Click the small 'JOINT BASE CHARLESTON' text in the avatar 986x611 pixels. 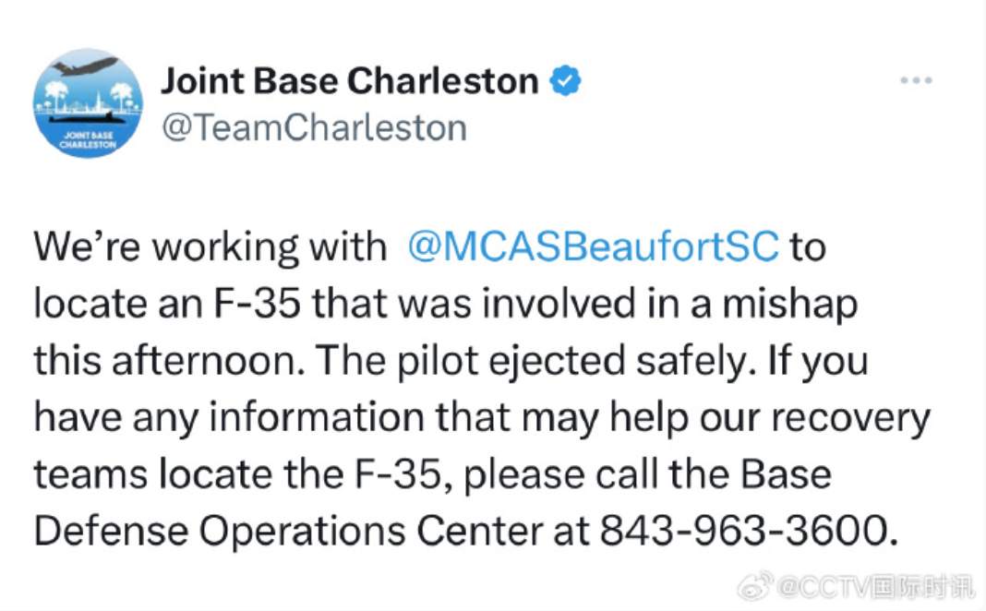tap(88, 140)
